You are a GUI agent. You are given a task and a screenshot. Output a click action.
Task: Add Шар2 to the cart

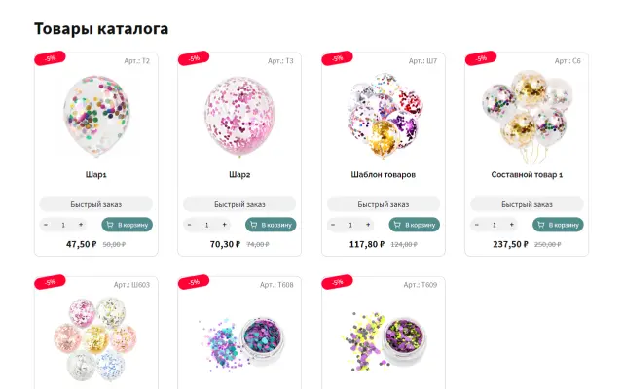(x=271, y=225)
